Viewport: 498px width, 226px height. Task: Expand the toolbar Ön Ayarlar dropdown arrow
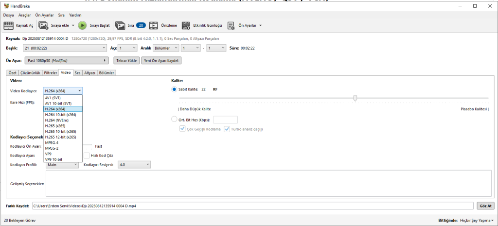coord(261,25)
